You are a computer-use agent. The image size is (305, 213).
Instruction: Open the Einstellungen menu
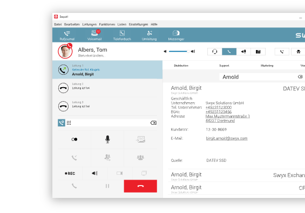pyautogui.click(x=138, y=24)
